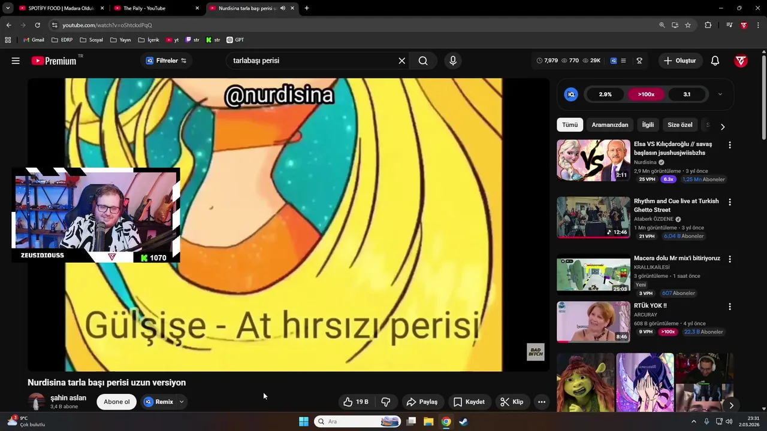Image resolution: width=767 pixels, height=431 pixels.
Task: Open options for Elsa VS Kılıçdaroğlu video
Action: 729,145
